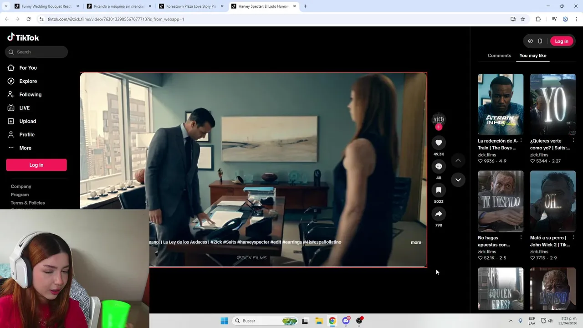
Task: Click the Get App phone icon
Action: tap(540, 41)
